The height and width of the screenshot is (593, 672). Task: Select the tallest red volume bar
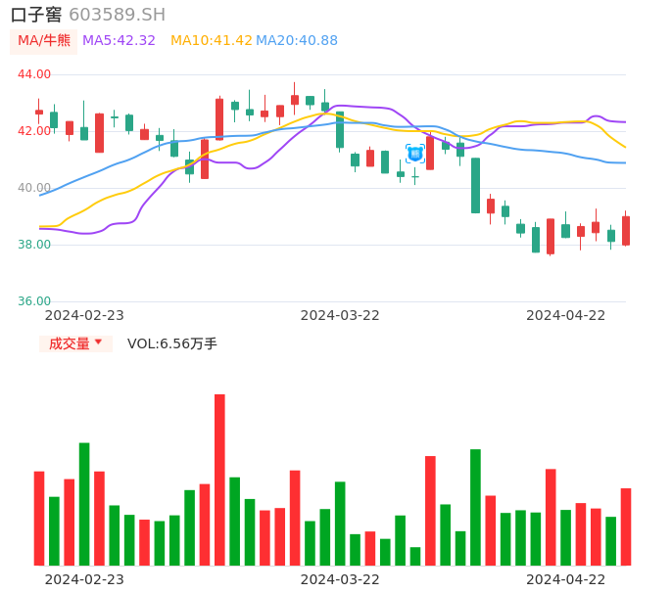tap(219, 479)
